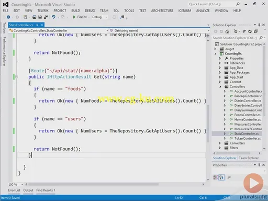Click the Alphabetical sort icon in Properties
Viewport: 268px width, 201px height.
tap(221, 177)
